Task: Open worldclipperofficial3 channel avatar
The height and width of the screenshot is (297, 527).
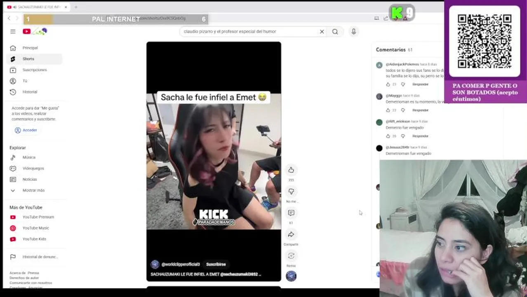Action: 155,264
